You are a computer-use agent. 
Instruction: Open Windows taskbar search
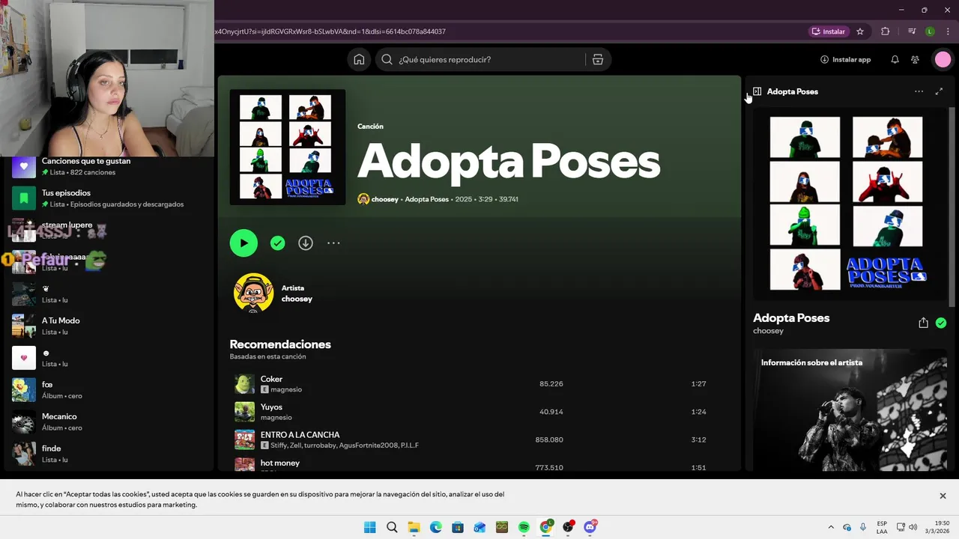(392, 527)
